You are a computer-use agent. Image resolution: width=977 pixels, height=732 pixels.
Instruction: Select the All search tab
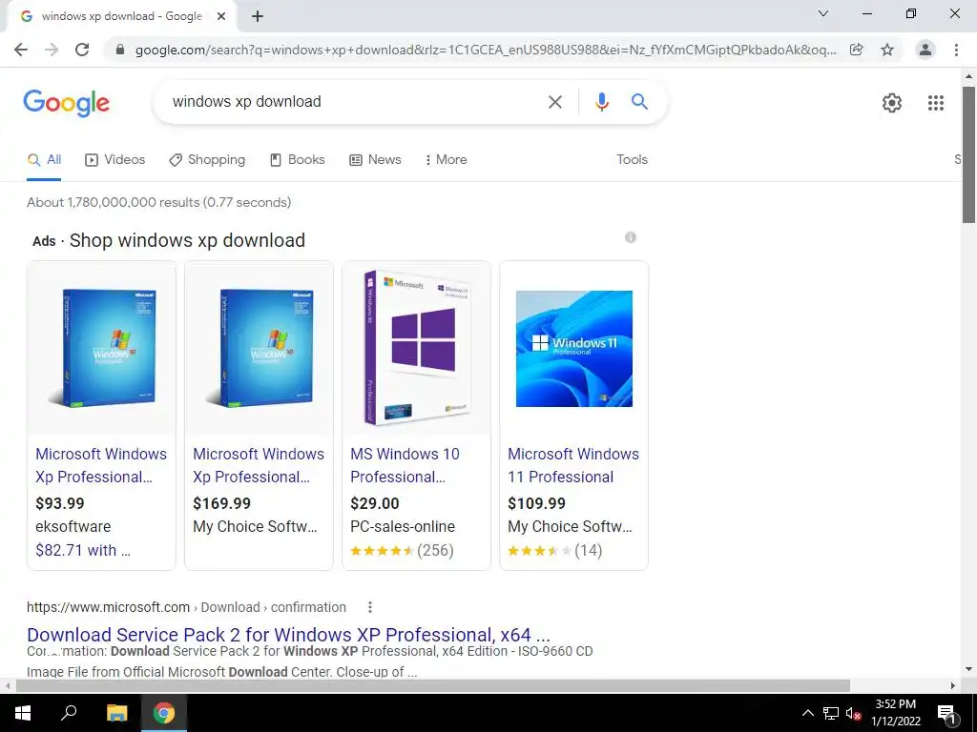coord(44,160)
